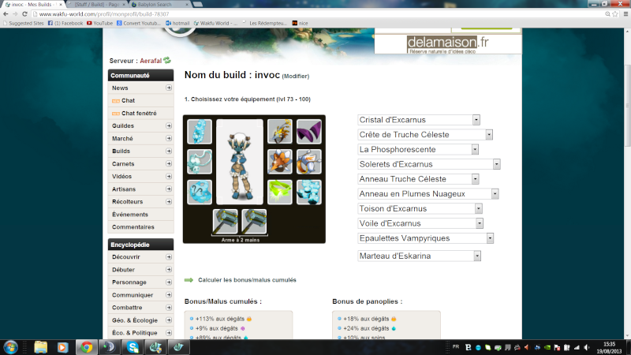Open the YouTube bookmark

click(100, 24)
